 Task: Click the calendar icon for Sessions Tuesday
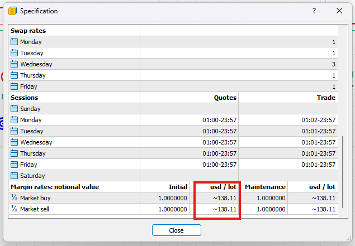(14, 131)
